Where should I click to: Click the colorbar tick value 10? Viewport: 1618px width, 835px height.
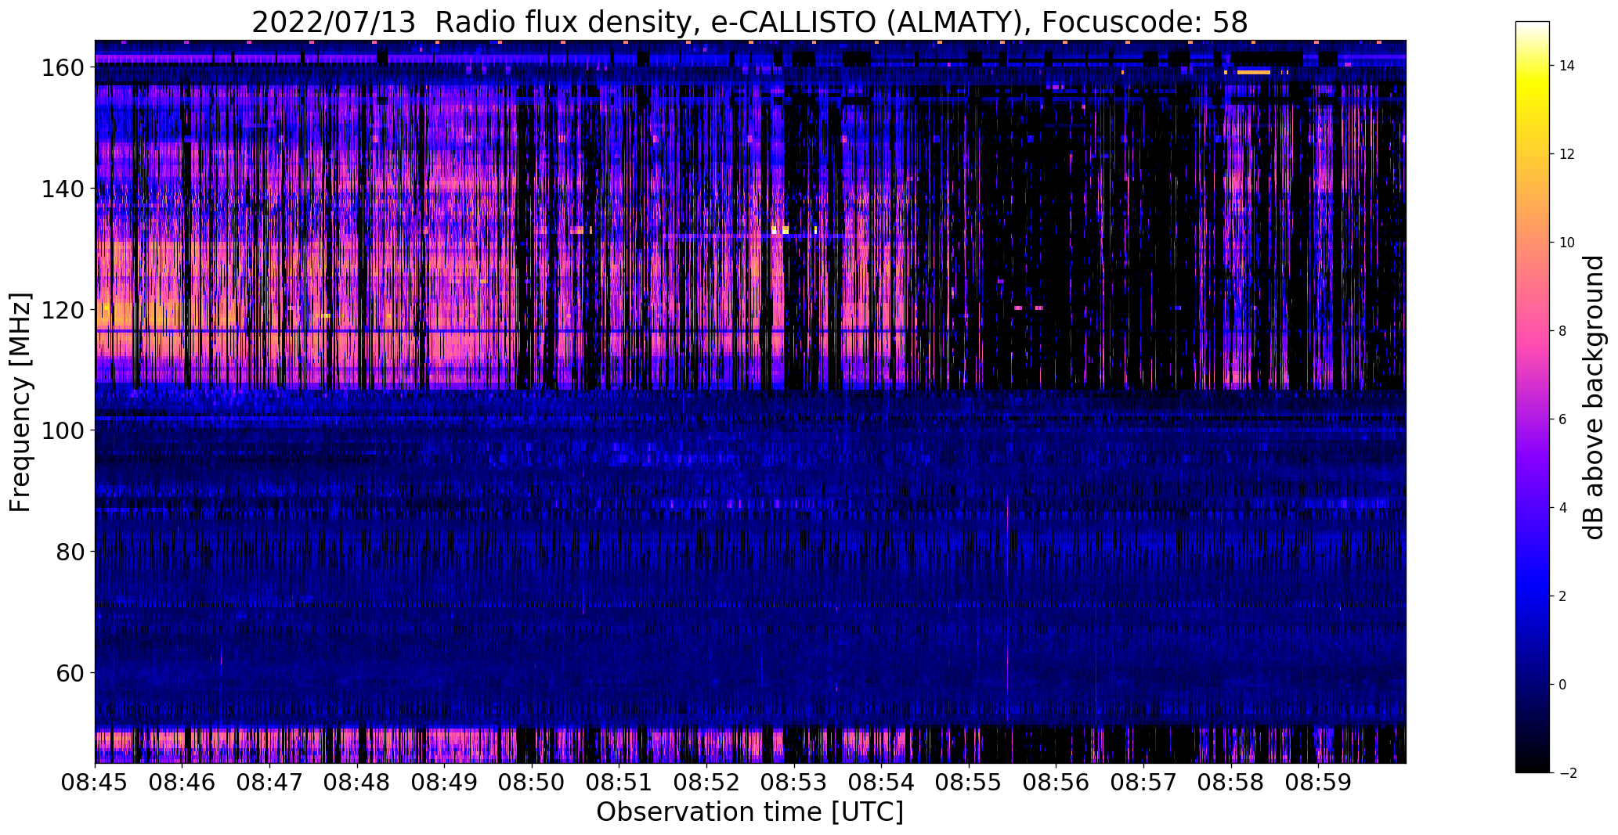tap(1567, 243)
